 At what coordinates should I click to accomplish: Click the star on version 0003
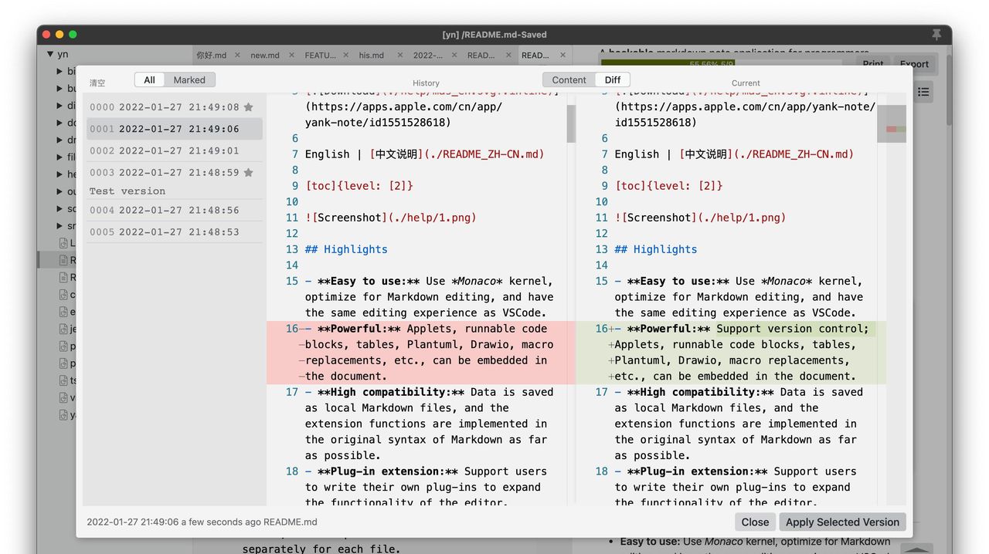coord(248,173)
